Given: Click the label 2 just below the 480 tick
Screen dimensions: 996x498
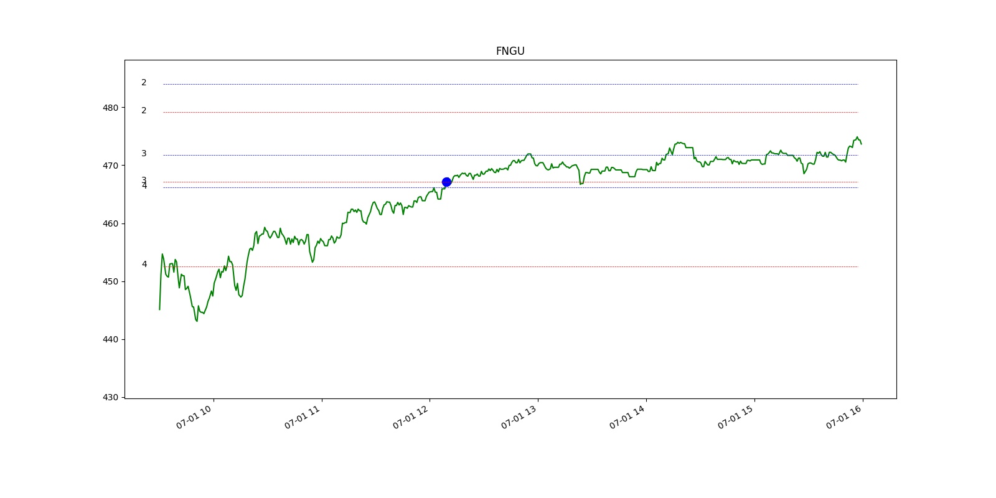Looking at the screenshot, I should [144, 110].
